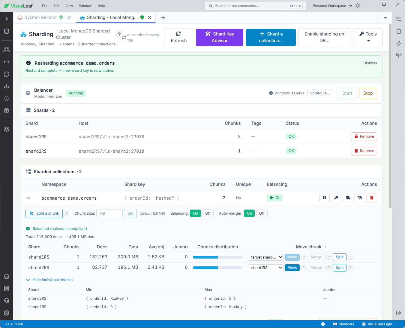Expand sidebar with the play-arrow icon
Viewport: 405px width, 328px height.
[7, 19]
